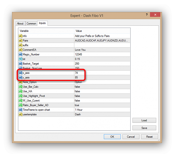
Task: Click the Save button
Action: point(144,128)
